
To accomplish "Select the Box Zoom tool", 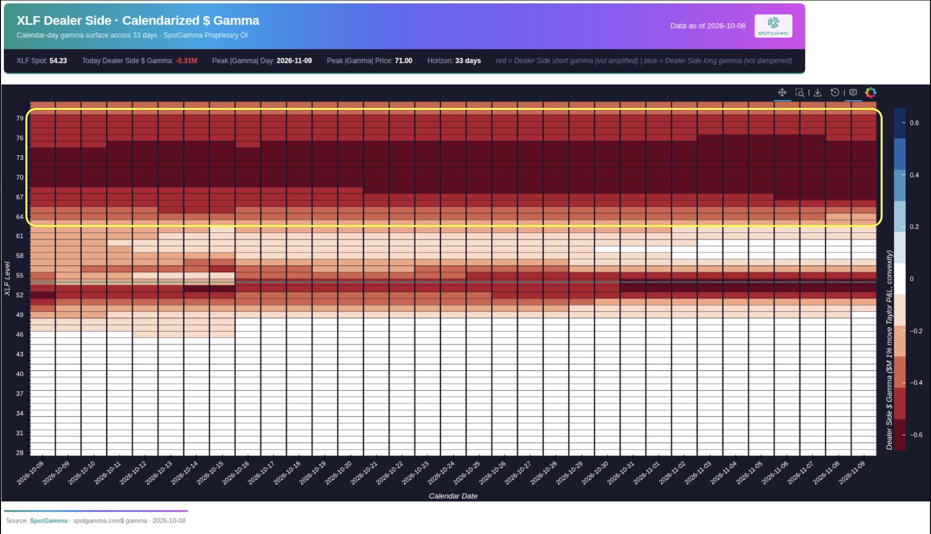I will pos(799,92).
